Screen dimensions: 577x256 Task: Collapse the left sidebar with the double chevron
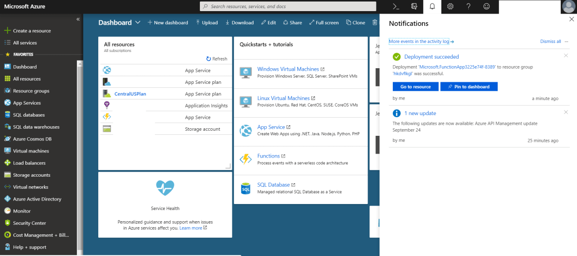pos(78,19)
